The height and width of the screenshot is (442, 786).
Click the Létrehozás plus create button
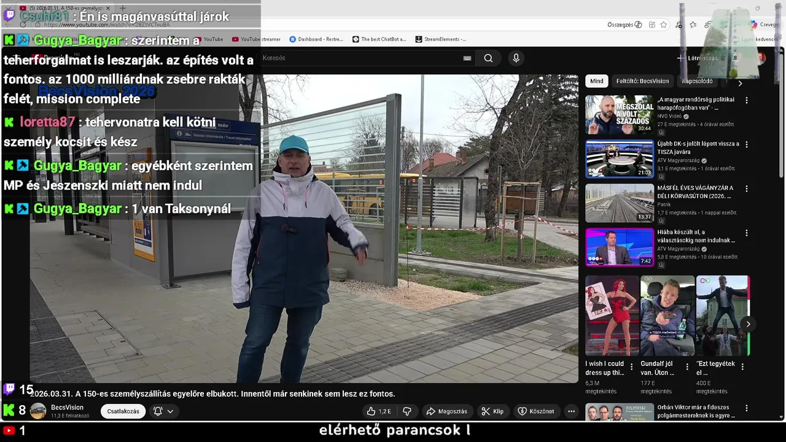[697, 58]
